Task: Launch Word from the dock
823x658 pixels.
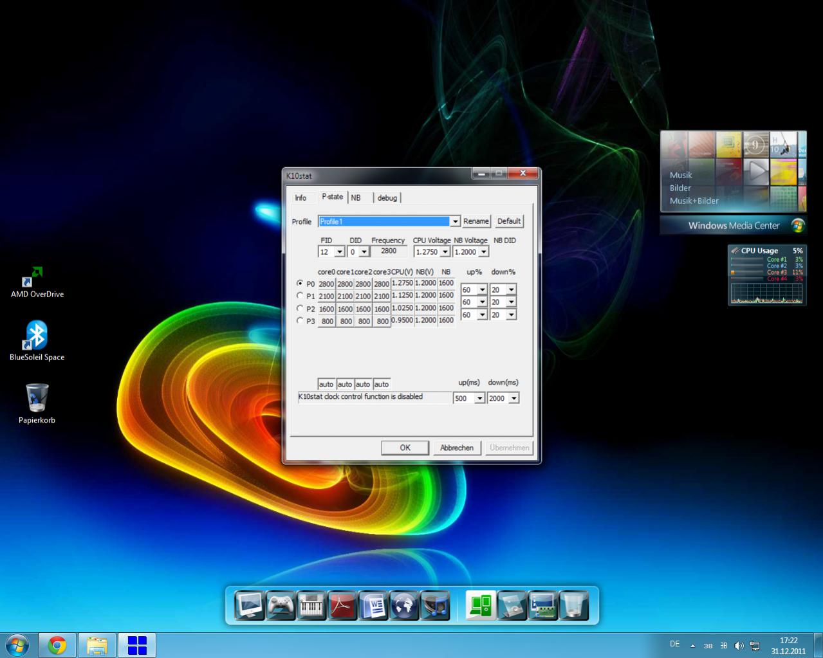Action: pos(373,606)
